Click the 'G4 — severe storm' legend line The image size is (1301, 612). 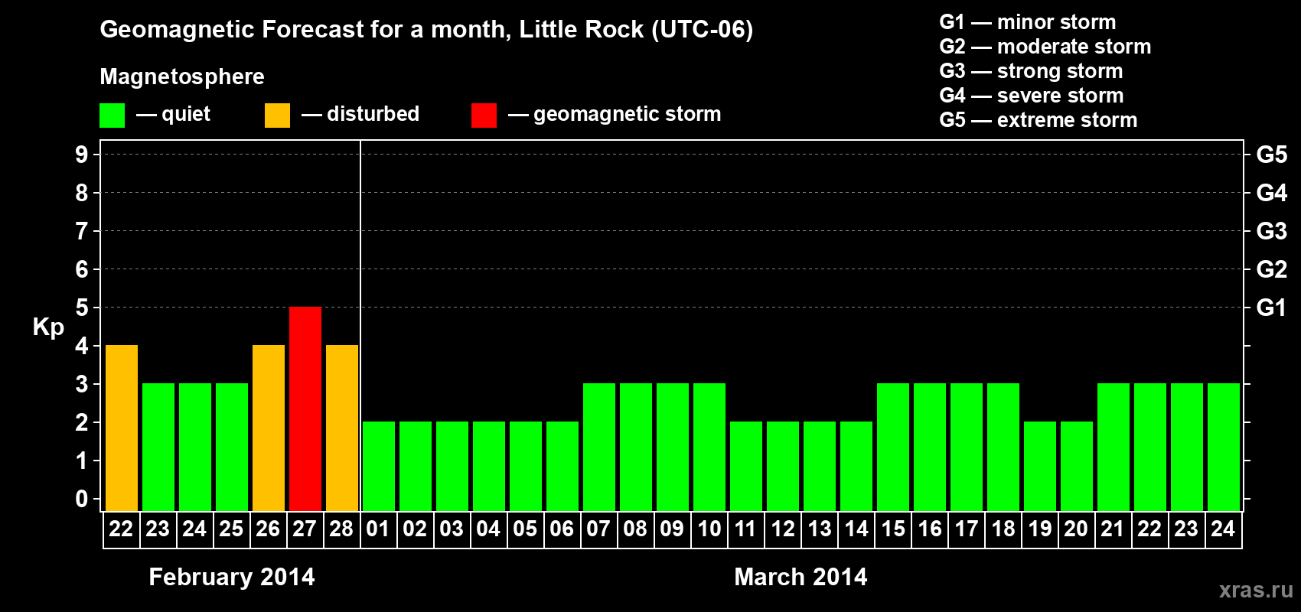tap(1032, 96)
